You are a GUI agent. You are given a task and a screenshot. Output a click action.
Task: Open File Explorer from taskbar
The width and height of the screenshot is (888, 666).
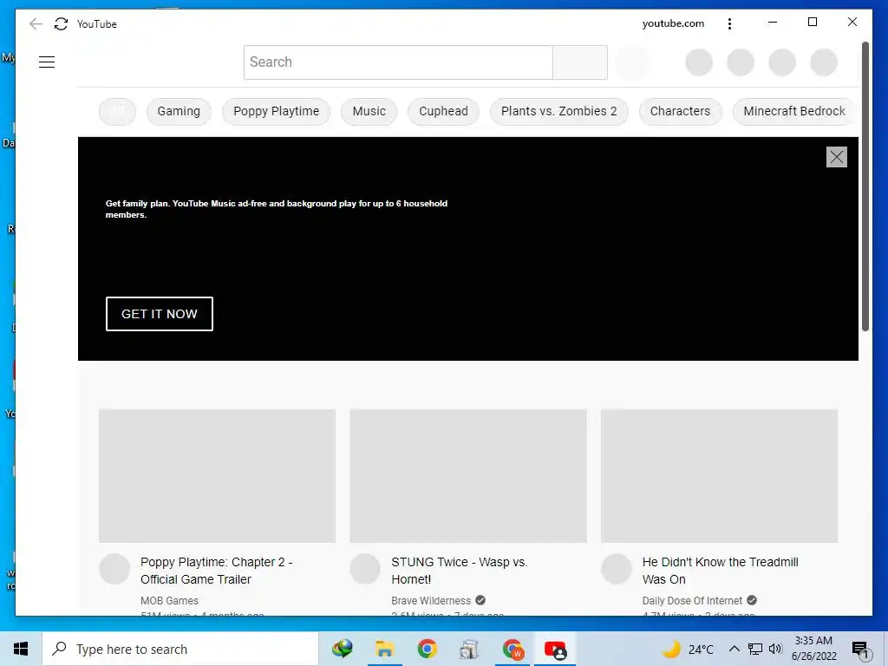click(x=384, y=649)
